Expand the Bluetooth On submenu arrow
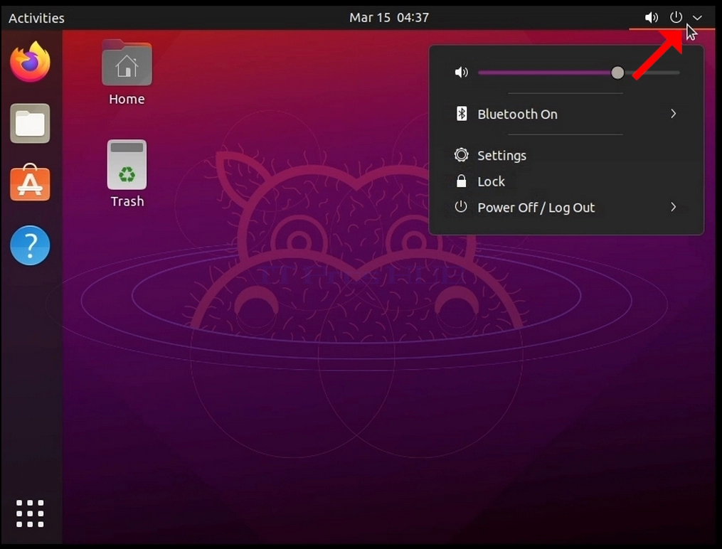The image size is (722, 549). pyautogui.click(x=673, y=114)
